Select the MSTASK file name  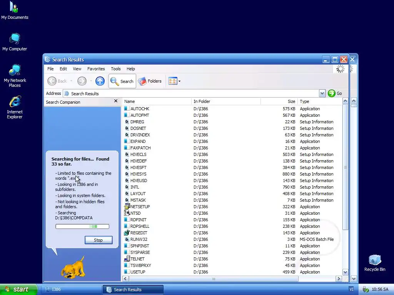click(138, 200)
